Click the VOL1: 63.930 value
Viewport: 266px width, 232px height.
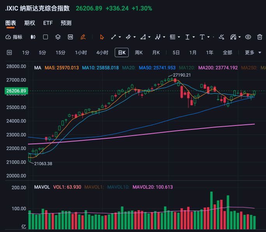pyautogui.click(x=67, y=187)
